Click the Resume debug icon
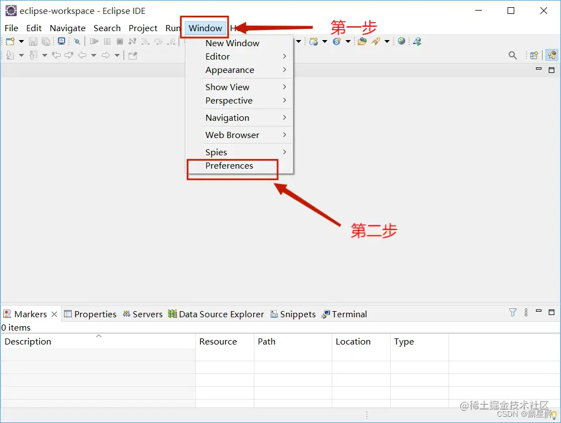 point(94,42)
